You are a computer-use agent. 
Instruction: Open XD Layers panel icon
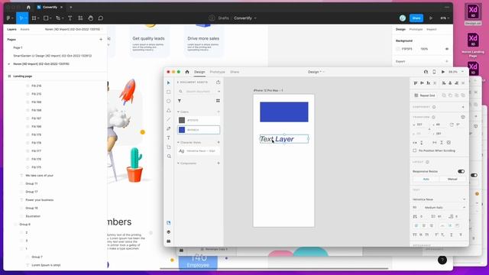169,232
